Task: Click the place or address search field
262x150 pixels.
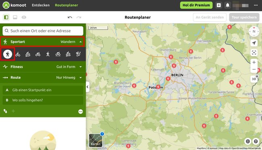Action: pos(43,31)
